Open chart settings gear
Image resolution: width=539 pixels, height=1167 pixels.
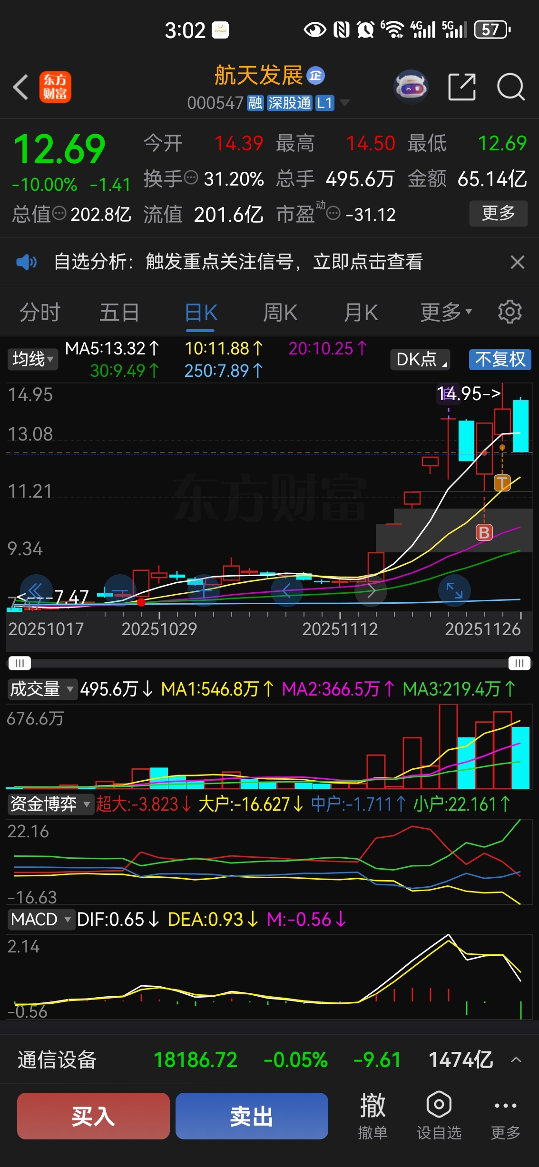pyautogui.click(x=510, y=312)
